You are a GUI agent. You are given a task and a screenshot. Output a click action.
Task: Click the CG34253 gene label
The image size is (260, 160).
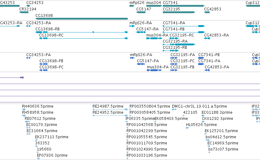pos(35,3)
